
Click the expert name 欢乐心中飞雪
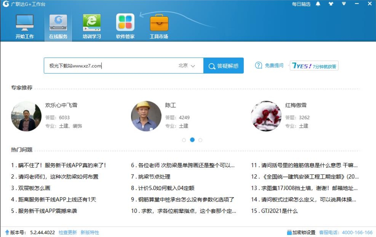click(61, 105)
